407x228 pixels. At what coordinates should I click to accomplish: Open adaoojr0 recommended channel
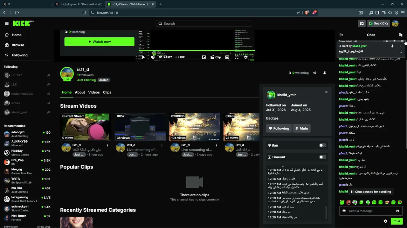[27, 134]
